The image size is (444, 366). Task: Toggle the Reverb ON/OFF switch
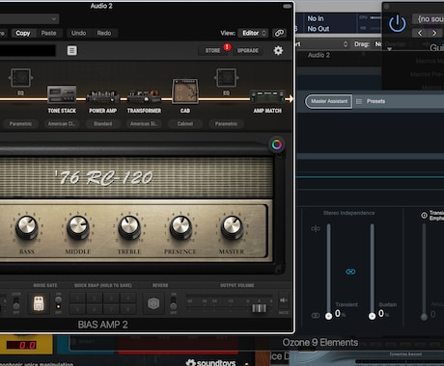(x=174, y=303)
